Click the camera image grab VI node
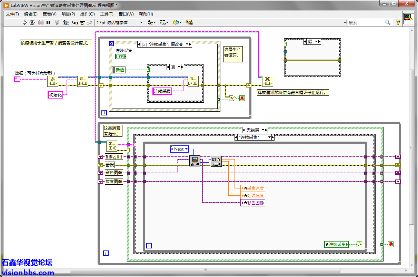The image size is (418, 277). [x=195, y=161]
